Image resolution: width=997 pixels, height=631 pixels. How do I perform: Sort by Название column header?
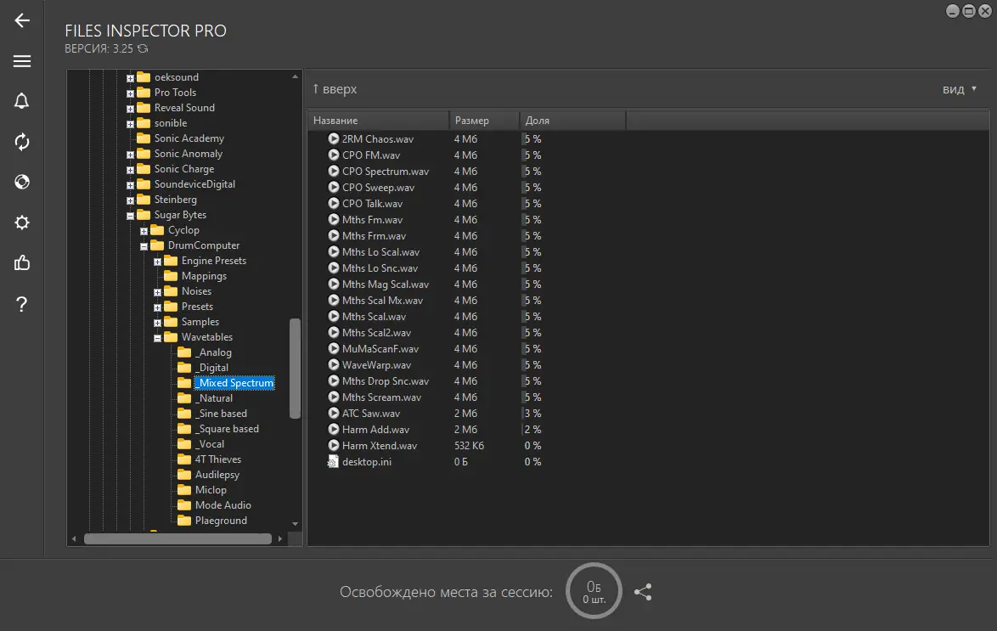[x=378, y=121]
